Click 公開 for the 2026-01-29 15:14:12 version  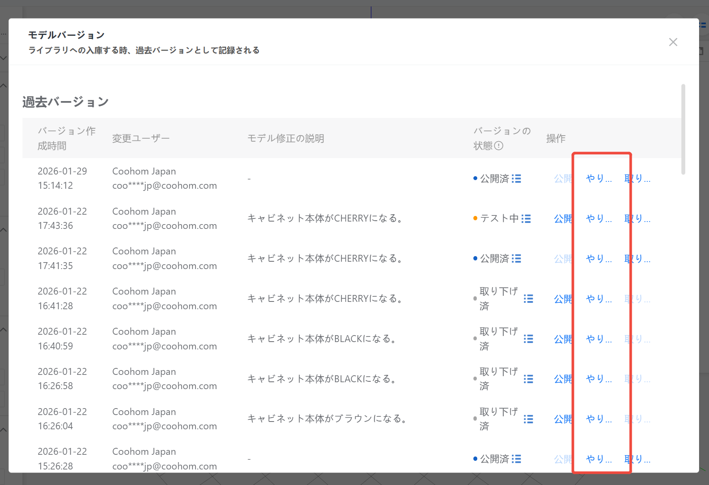click(563, 179)
